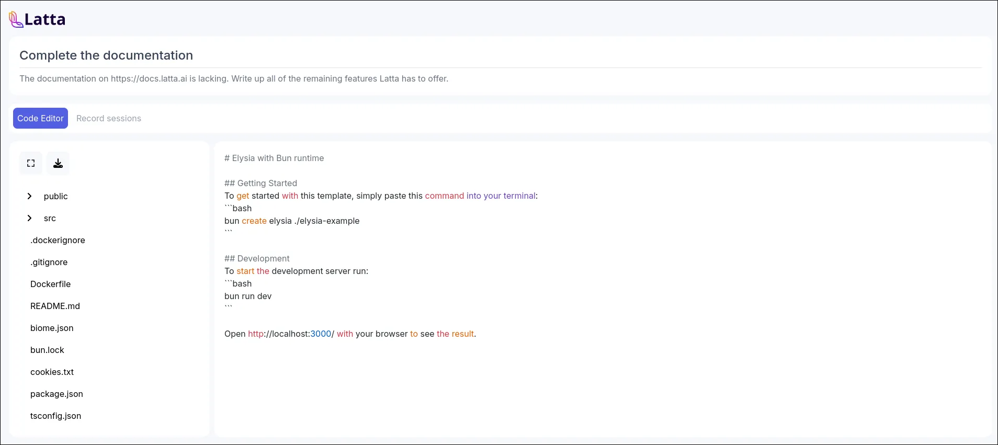Select the biome.json file
The image size is (998, 445).
52,328
